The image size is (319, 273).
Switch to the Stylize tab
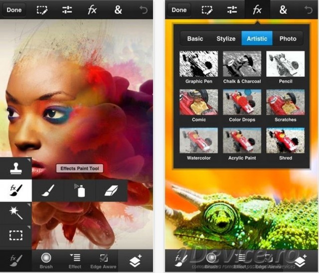point(226,38)
